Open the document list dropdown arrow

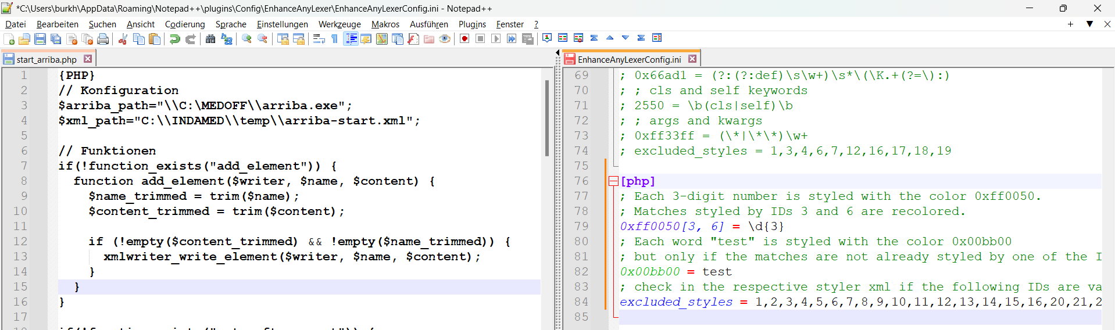[x=1090, y=24]
